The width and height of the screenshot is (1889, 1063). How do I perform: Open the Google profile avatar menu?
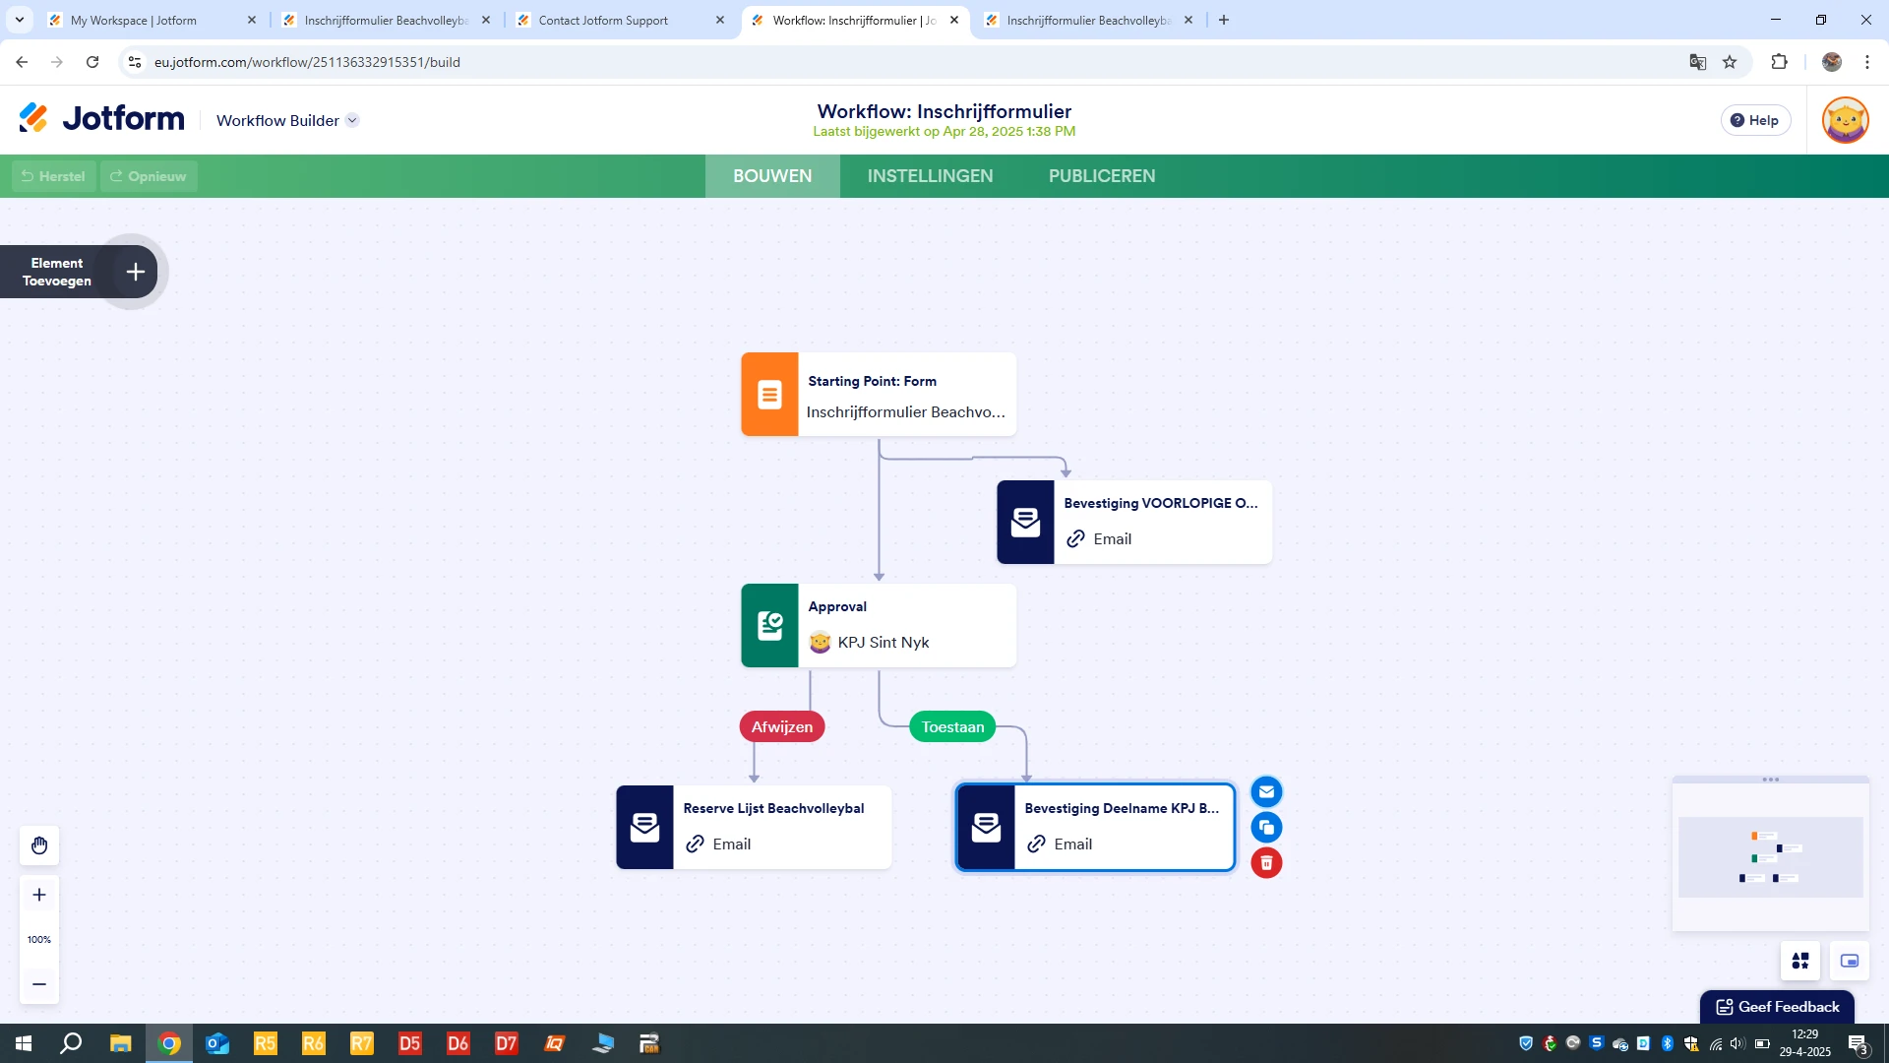1831,61
